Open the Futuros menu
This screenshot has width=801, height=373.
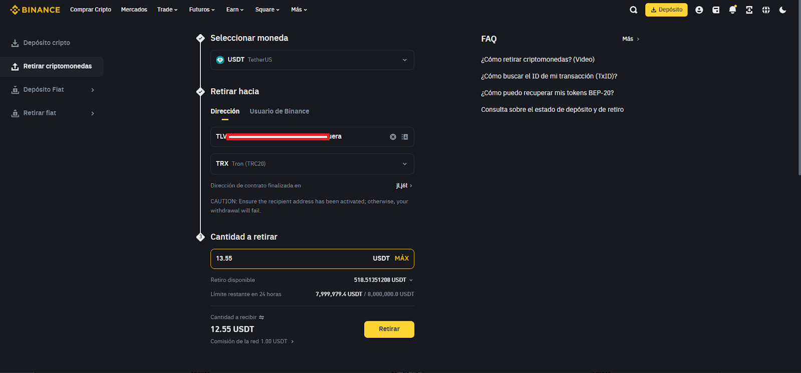click(202, 10)
